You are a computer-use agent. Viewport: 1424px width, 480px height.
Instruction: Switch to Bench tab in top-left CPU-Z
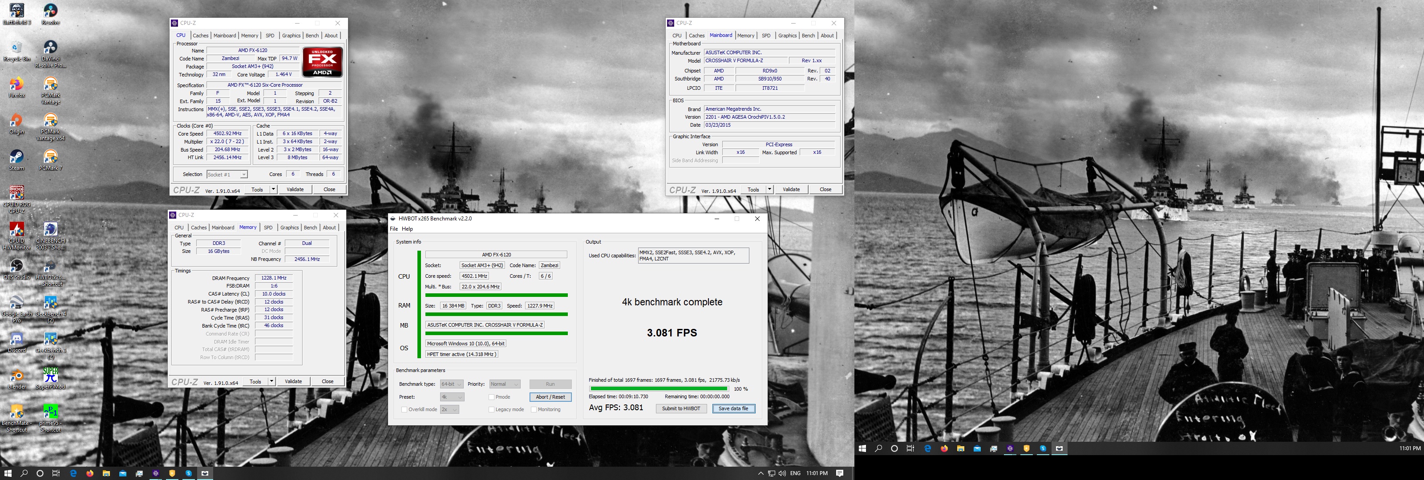(x=312, y=36)
